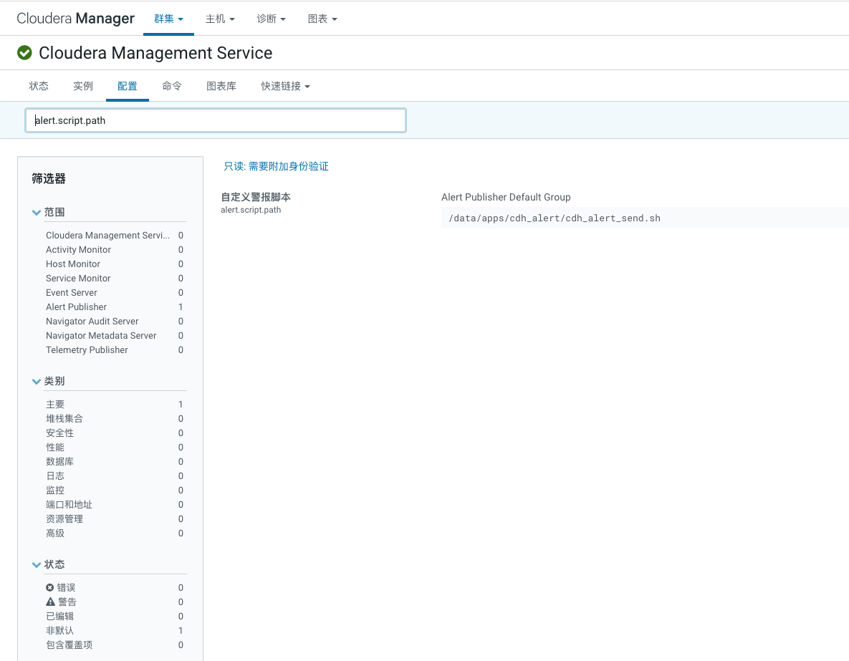Filter by Event Server scope

[x=114, y=292]
